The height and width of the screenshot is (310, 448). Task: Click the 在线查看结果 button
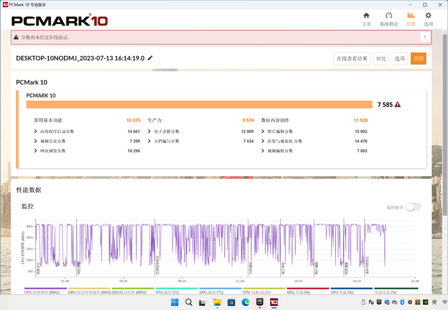click(352, 59)
